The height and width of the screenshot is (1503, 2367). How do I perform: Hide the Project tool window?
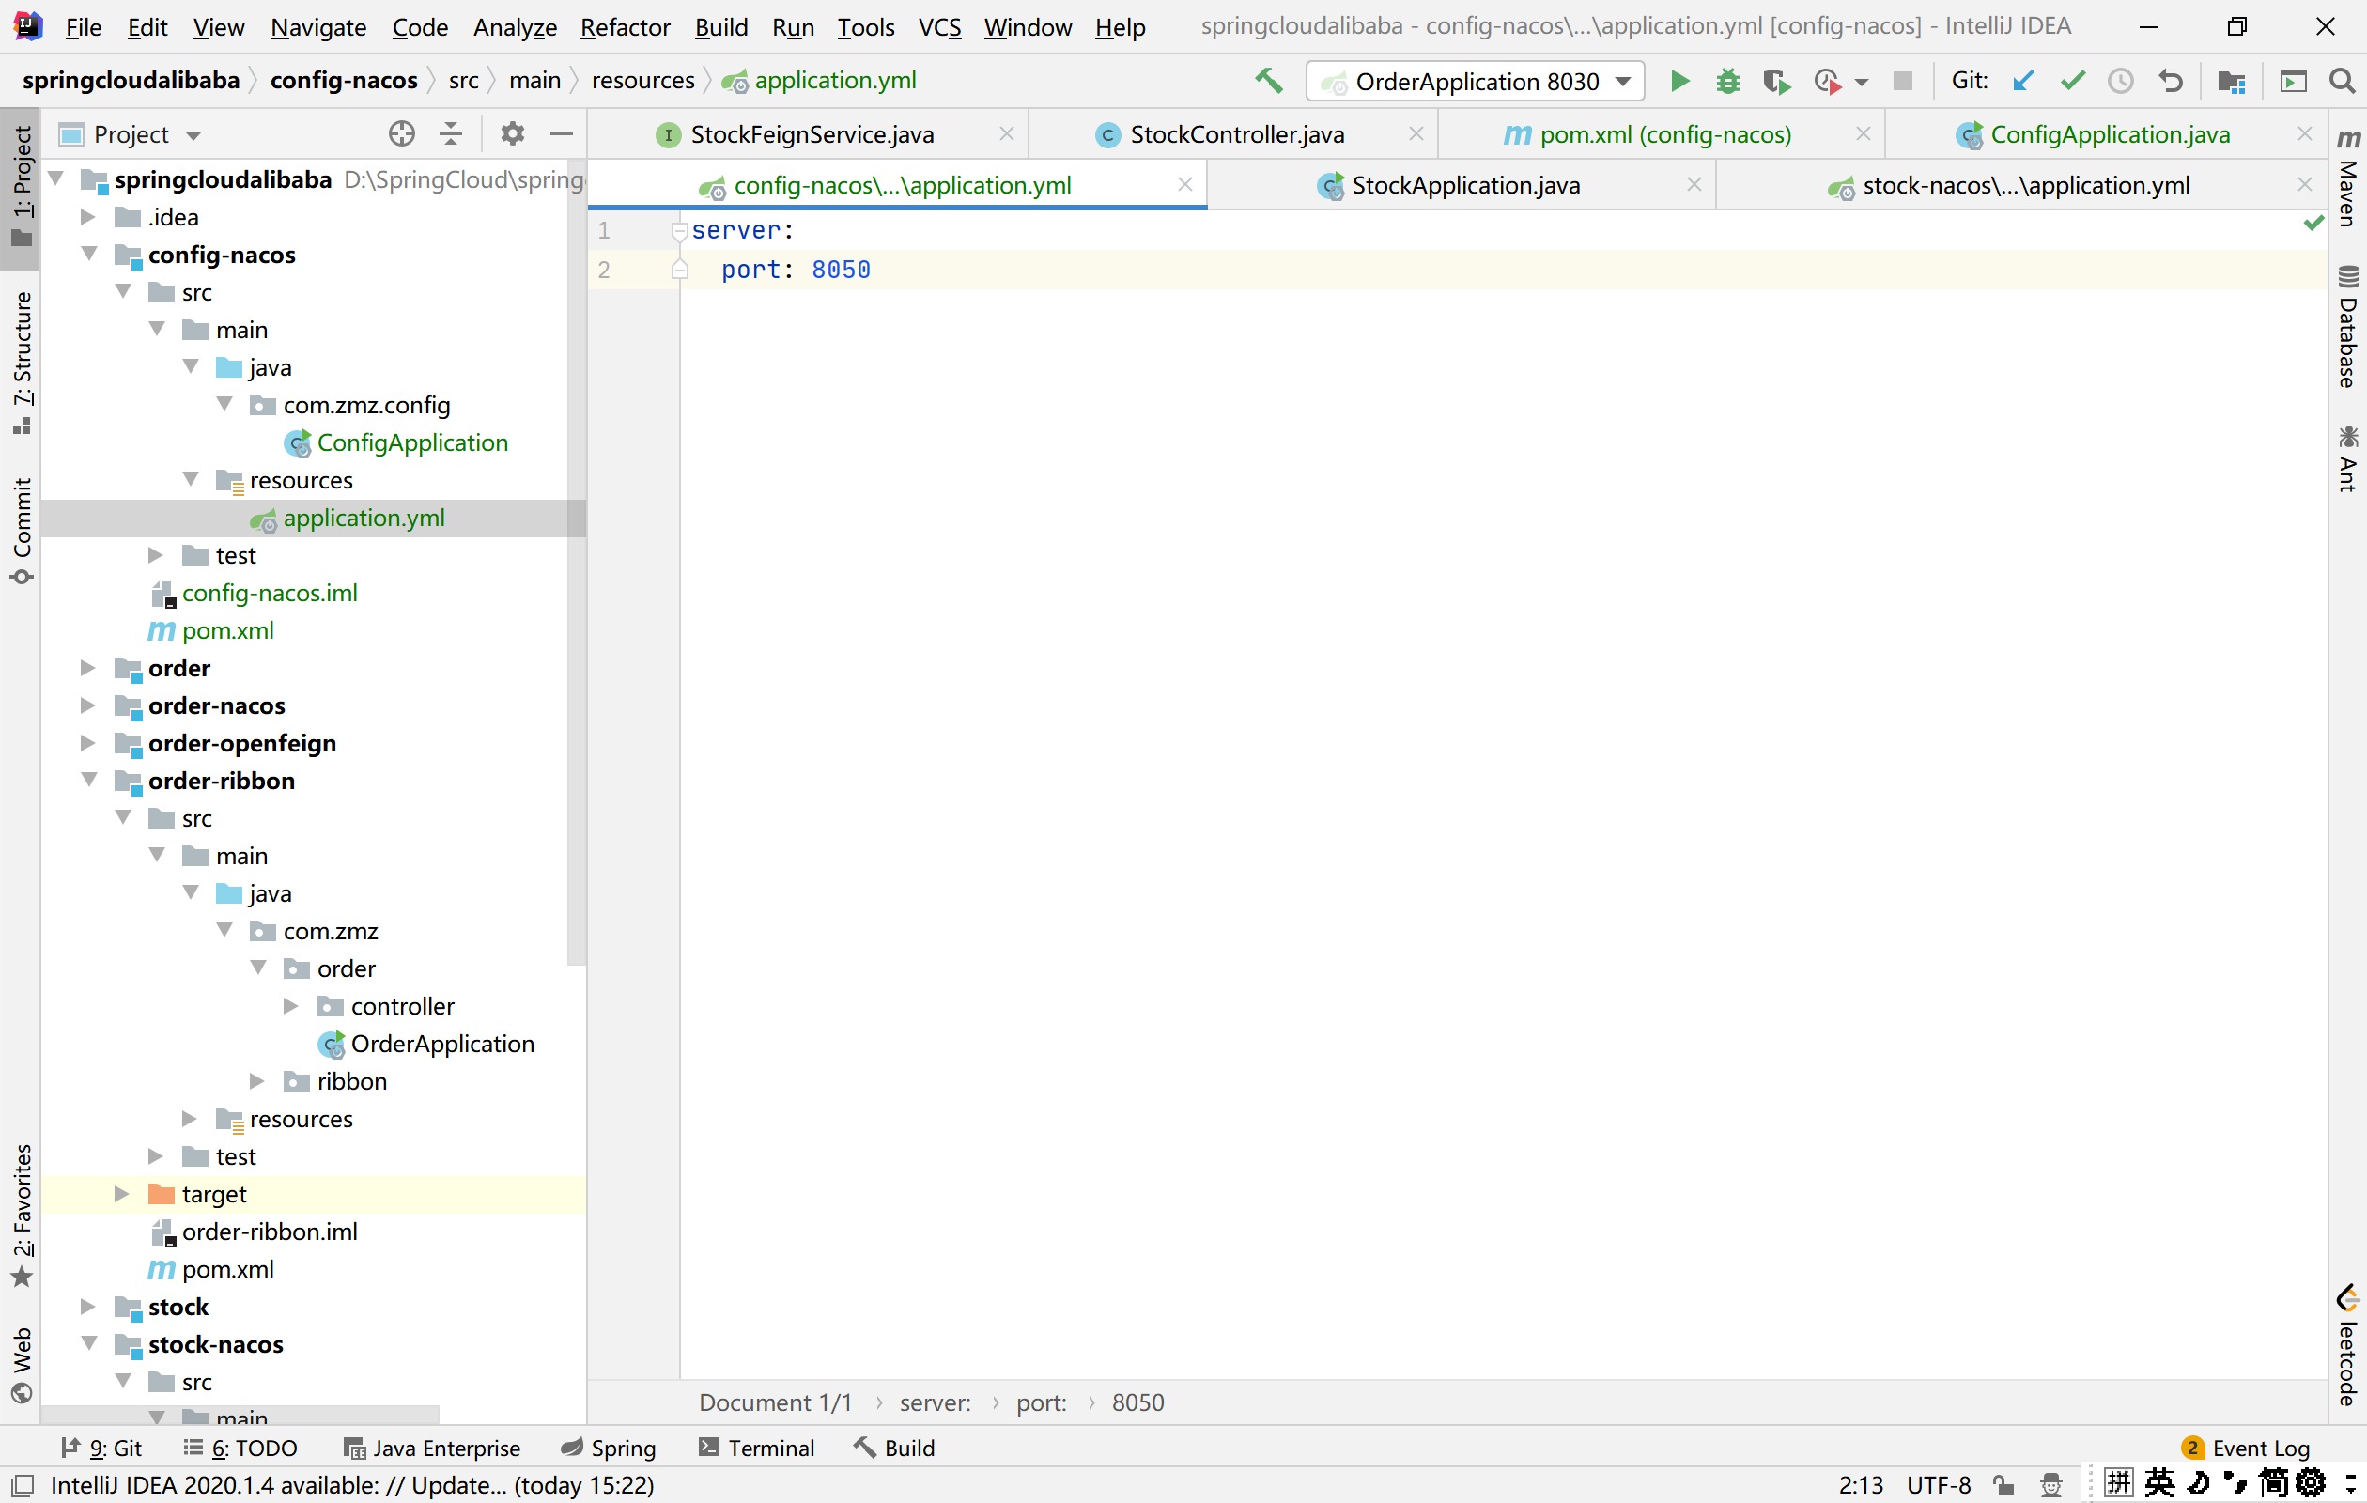coord(562,133)
